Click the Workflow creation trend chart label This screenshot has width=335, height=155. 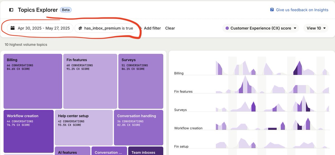(188, 128)
